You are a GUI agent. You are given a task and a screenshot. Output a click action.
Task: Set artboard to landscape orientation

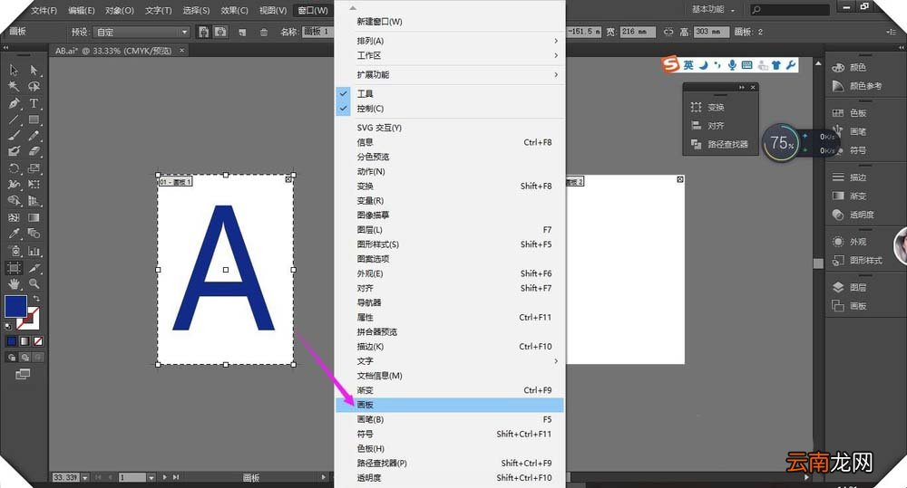(x=220, y=32)
